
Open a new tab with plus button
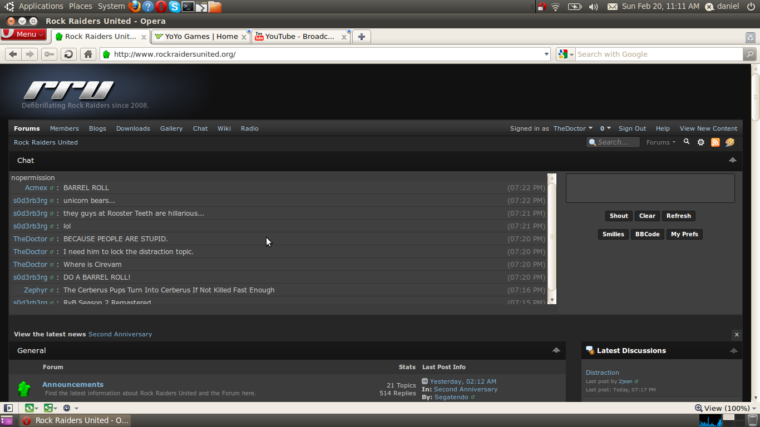pos(362,37)
